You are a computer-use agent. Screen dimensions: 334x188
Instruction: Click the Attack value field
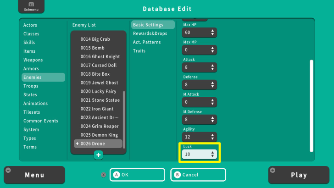pyautogui.click(x=199, y=67)
